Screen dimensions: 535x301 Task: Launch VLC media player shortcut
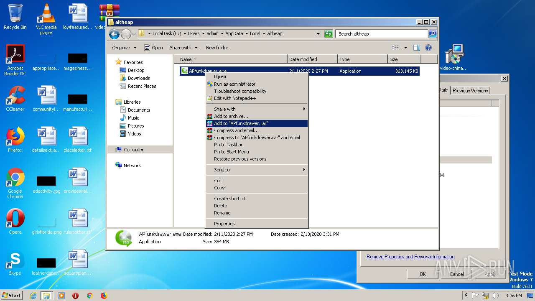point(46,19)
